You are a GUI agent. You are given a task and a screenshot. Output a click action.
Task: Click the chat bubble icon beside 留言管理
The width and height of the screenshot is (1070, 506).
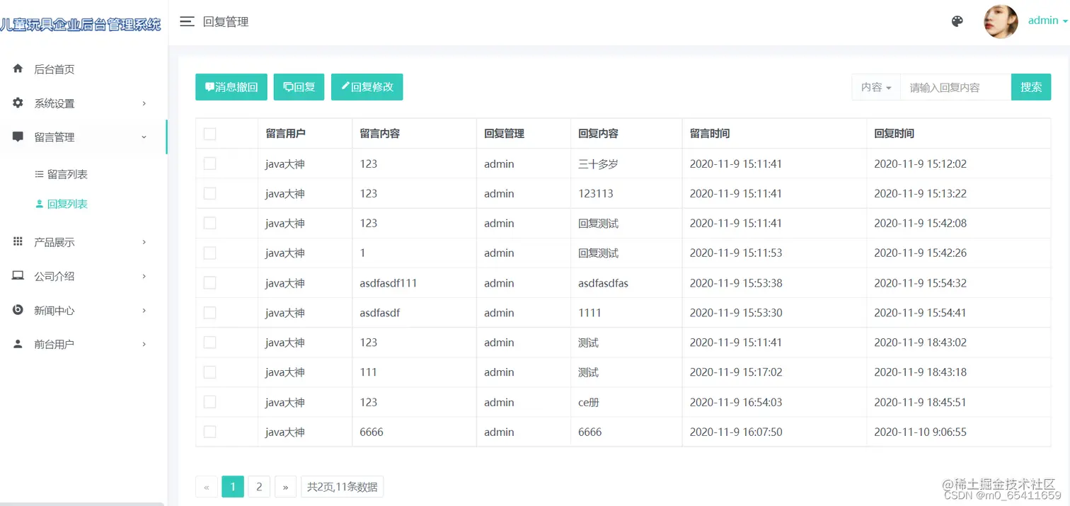tap(18, 137)
